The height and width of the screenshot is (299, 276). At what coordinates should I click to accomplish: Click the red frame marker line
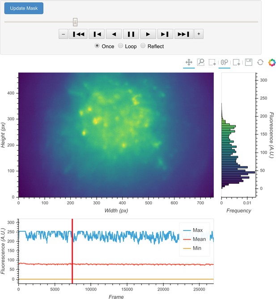coord(72,251)
